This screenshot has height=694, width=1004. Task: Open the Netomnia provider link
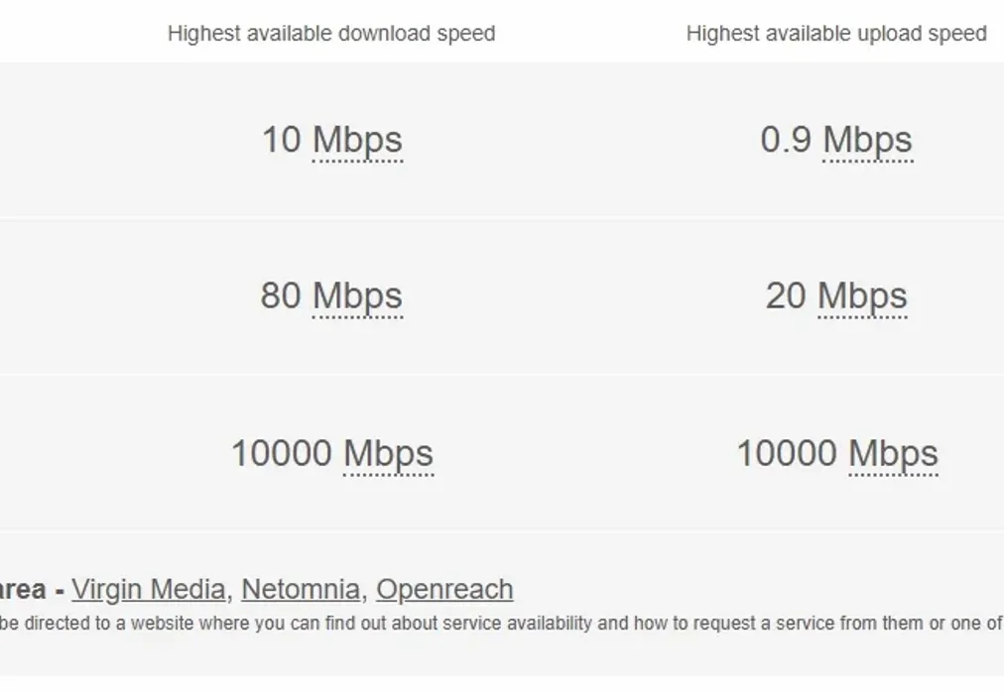tap(300, 589)
